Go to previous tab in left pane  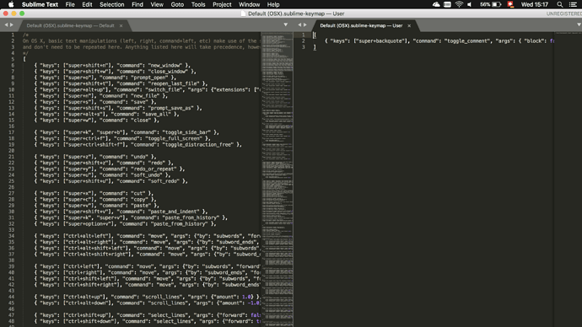(x=6, y=24)
